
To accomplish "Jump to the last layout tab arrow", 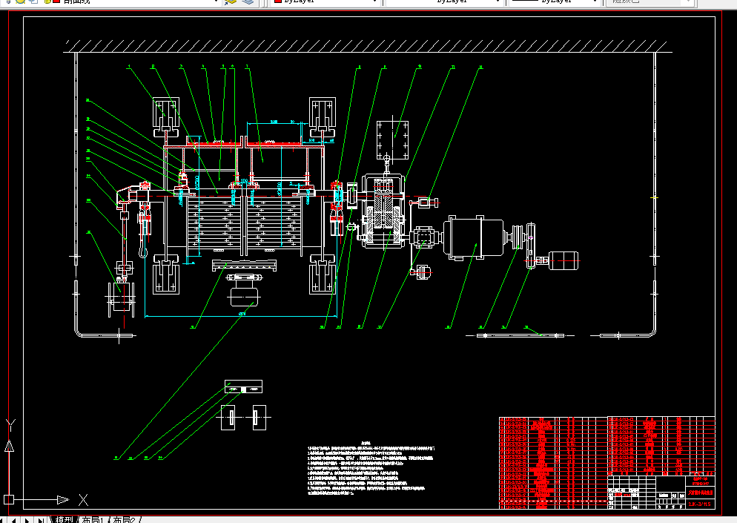I will [x=42, y=520].
